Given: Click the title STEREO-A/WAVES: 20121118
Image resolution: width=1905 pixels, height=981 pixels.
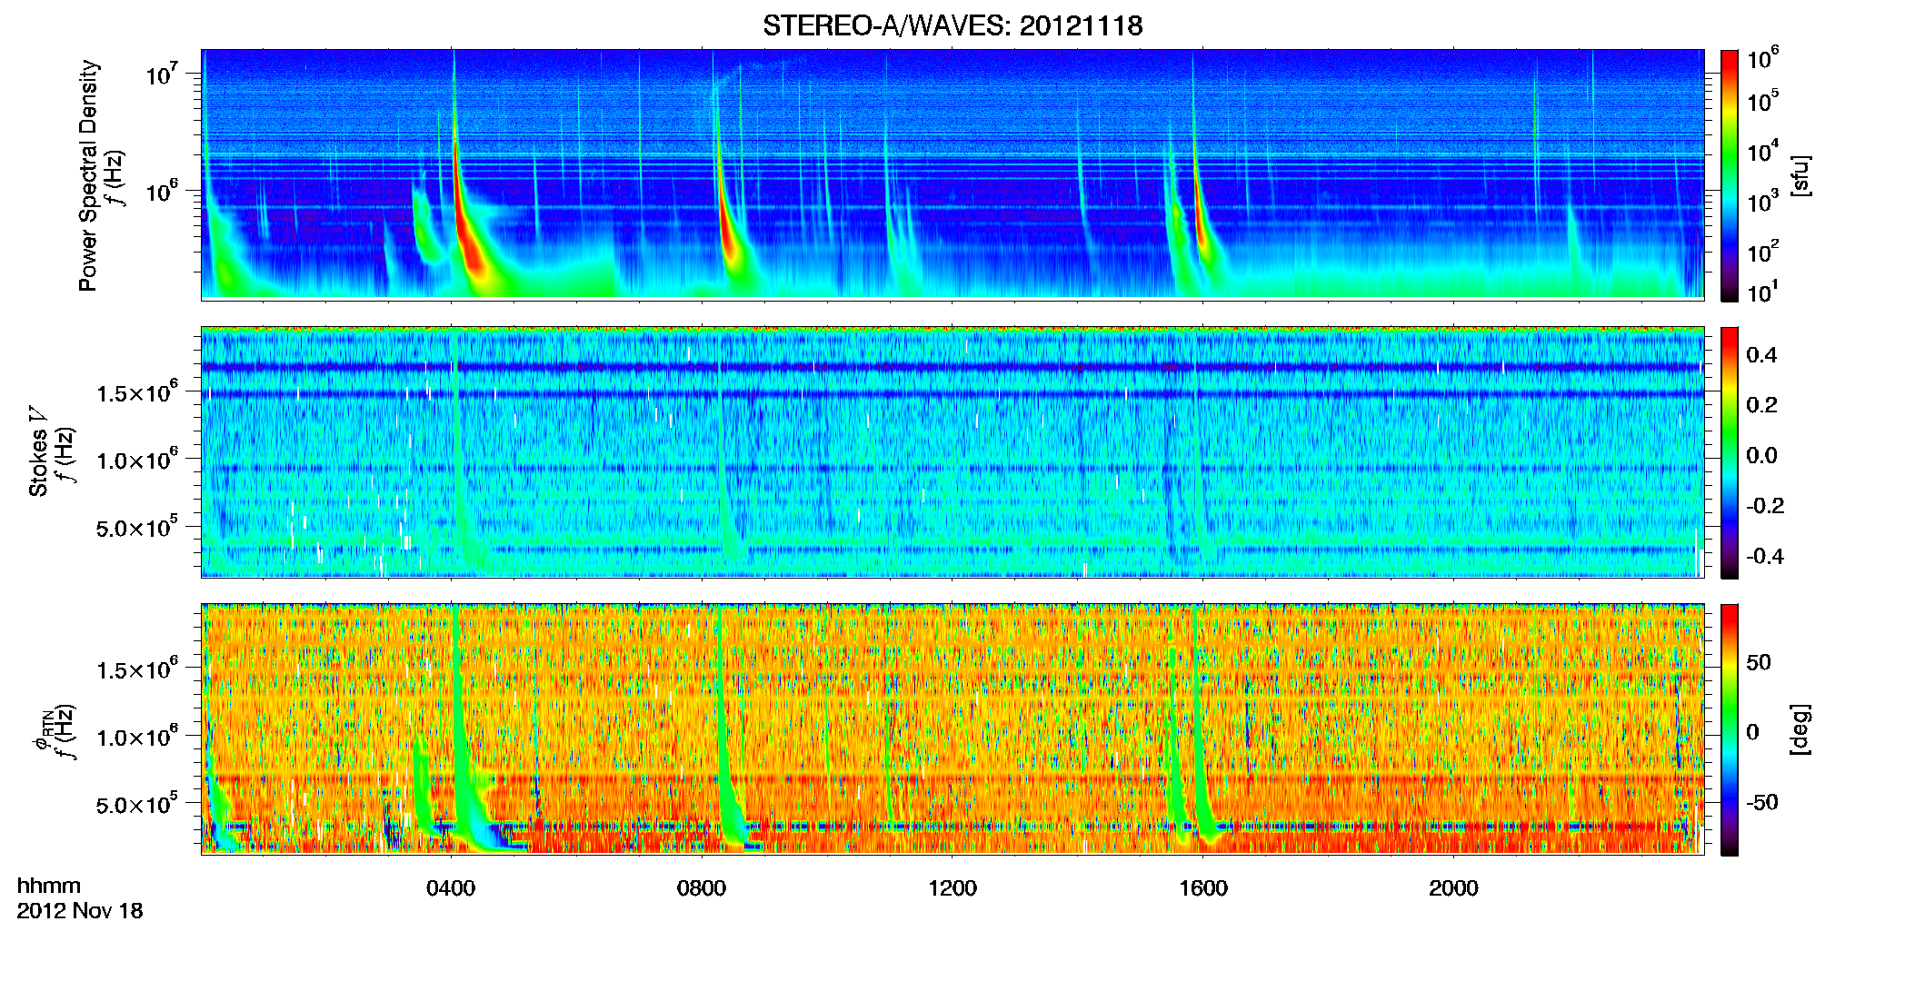Looking at the screenshot, I should pos(952,25).
